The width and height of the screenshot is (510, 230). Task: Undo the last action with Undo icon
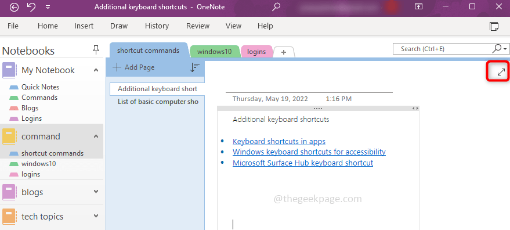[x=31, y=7]
